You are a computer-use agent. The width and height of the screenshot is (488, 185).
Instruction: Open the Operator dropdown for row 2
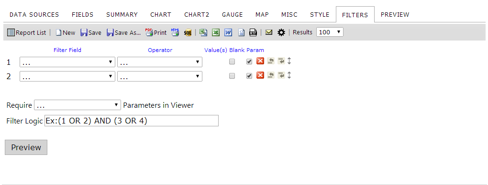(x=160, y=76)
